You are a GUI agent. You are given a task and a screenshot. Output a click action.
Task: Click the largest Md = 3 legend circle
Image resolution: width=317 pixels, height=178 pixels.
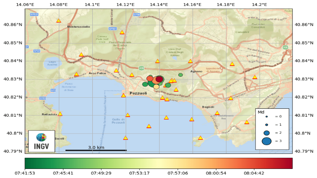coord(267,141)
